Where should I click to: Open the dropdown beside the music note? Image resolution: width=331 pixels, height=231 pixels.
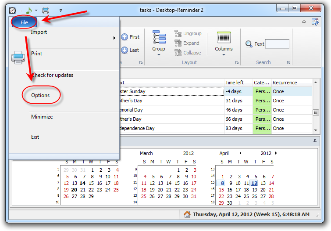tap(36, 10)
